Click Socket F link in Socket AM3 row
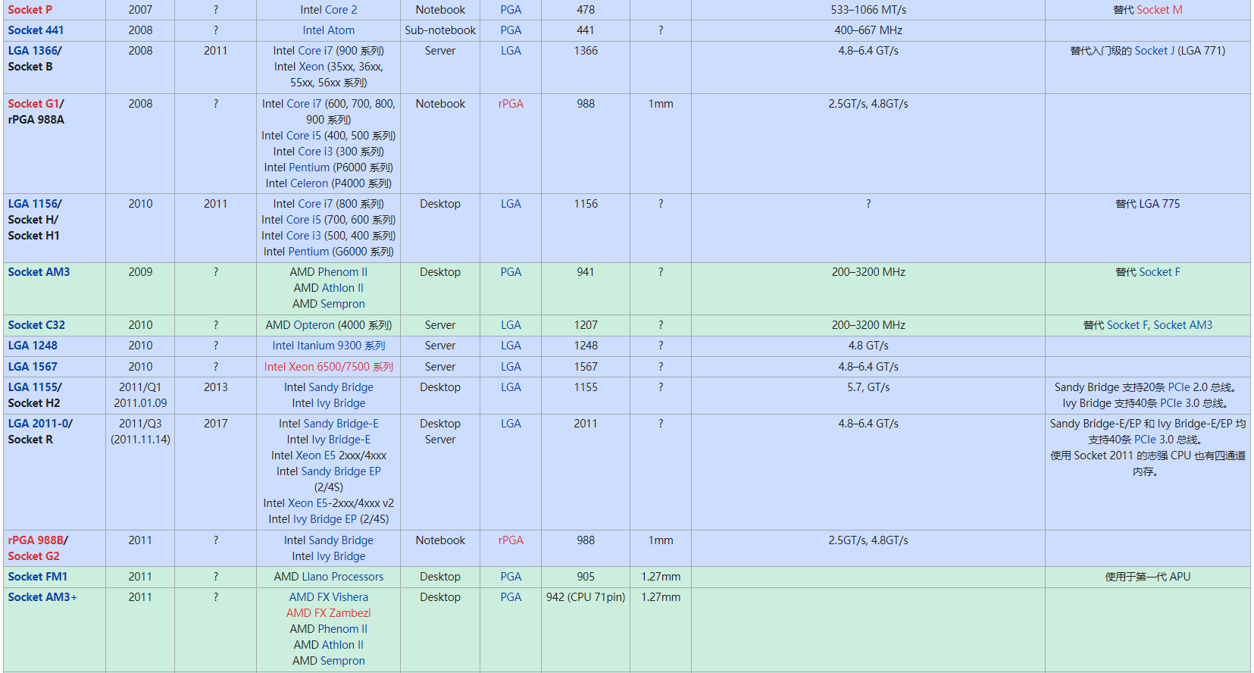Image resolution: width=1254 pixels, height=673 pixels. (x=1159, y=272)
